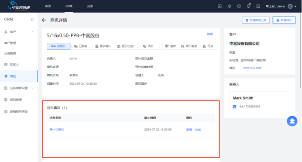
Task: Open notifications bell icon
Action: coord(248,6)
